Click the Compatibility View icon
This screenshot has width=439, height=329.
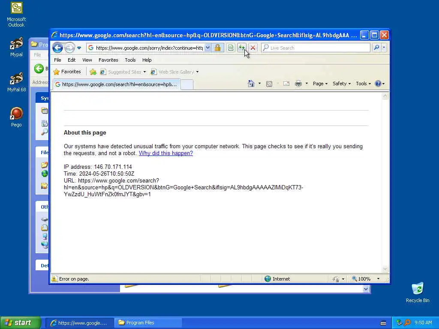(231, 48)
